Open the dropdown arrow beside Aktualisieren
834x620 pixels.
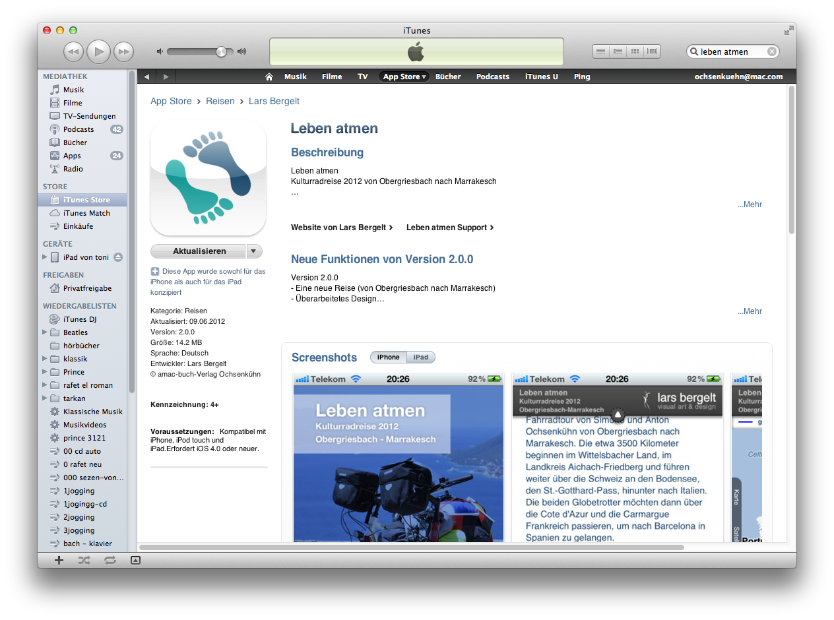[x=254, y=251]
